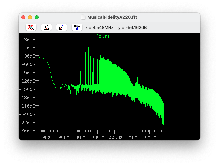Click the pick visible traces icon
The width and height of the screenshot is (219, 165).
pos(62,27)
